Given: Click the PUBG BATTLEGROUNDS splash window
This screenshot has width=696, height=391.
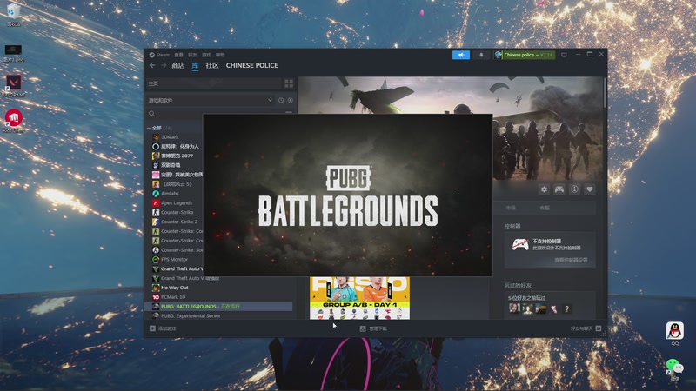Looking at the screenshot, I should 347,195.
